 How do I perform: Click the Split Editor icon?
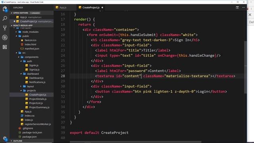click(x=237, y=8)
